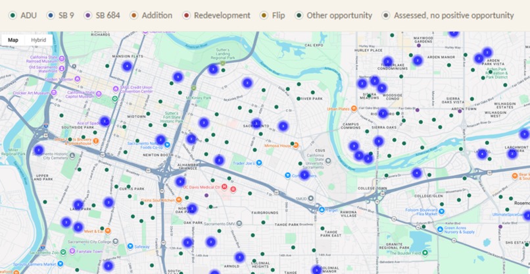Click the River Park neighborhood label
This screenshot has height=274, width=530.
point(312,99)
